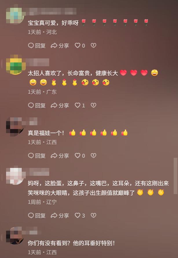Click broken heart on 辽宁 comment
Image resolution: width=178 pixels, height=258 pixels.
coord(93,215)
